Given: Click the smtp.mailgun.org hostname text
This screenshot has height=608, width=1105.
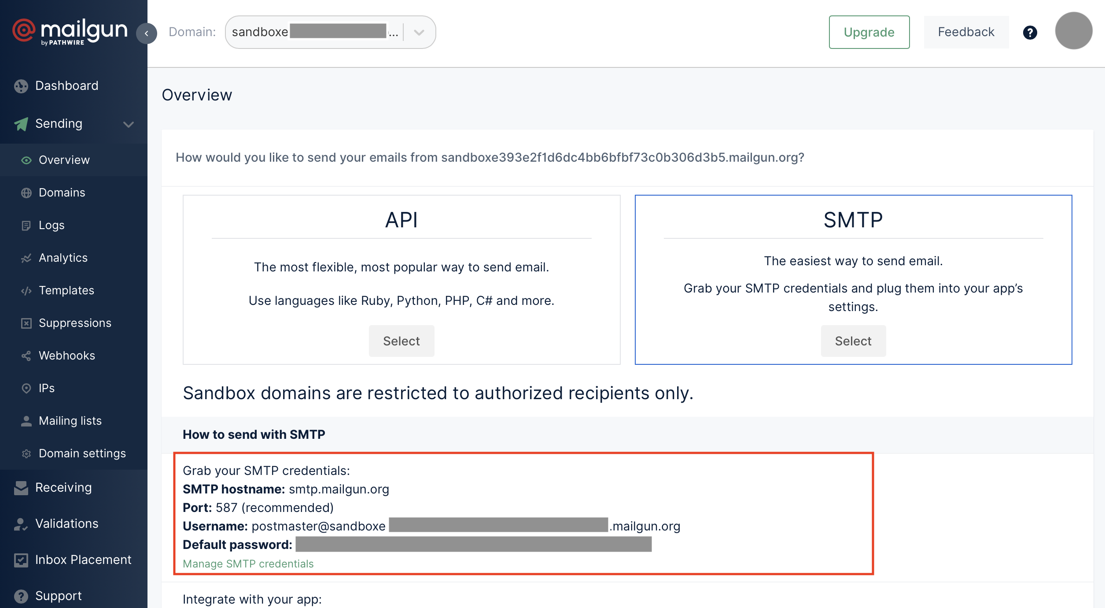Looking at the screenshot, I should [339, 489].
